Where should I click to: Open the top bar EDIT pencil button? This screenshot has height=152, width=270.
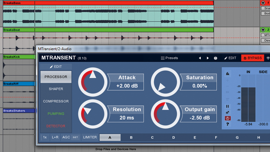coord(230,58)
